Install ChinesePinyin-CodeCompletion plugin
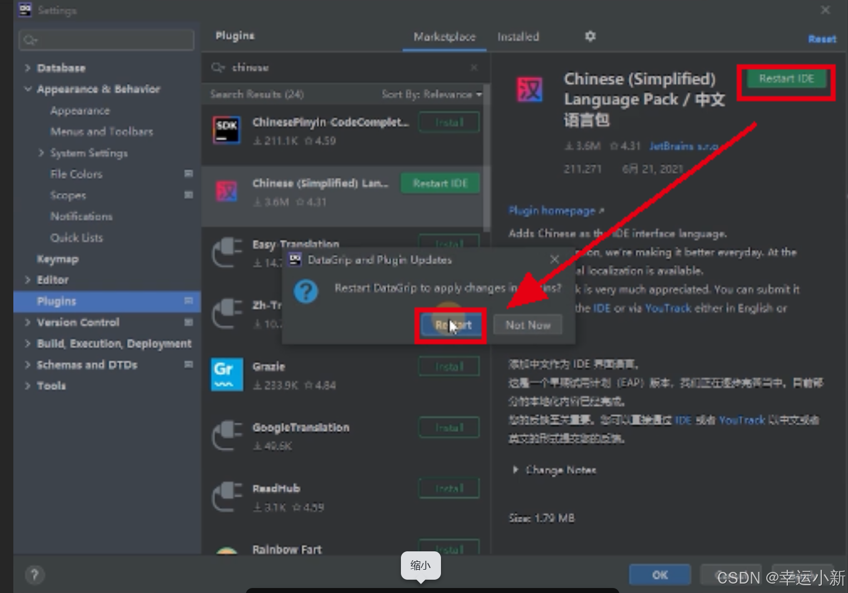The height and width of the screenshot is (593, 848). tap(449, 122)
